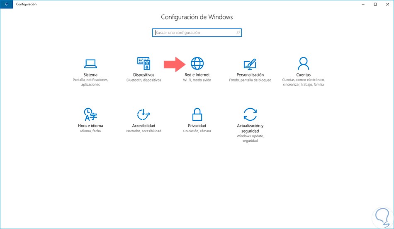The height and width of the screenshot is (229, 394).
Task: Open the Privacidad padlock icon
Action: point(197,114)
